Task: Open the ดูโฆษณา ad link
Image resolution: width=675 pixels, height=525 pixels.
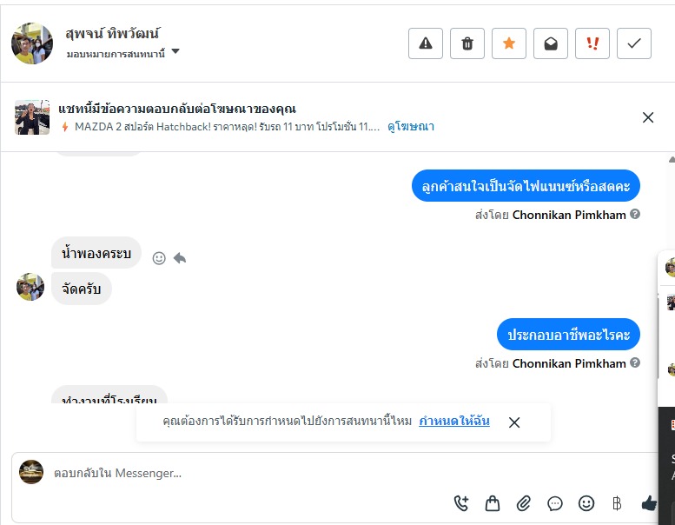Action: [x=411, y=127]
